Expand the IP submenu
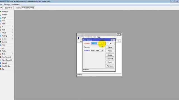 (x=7, y=27)
